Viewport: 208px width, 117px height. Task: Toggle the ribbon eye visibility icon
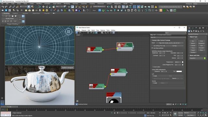pos(54,13)
